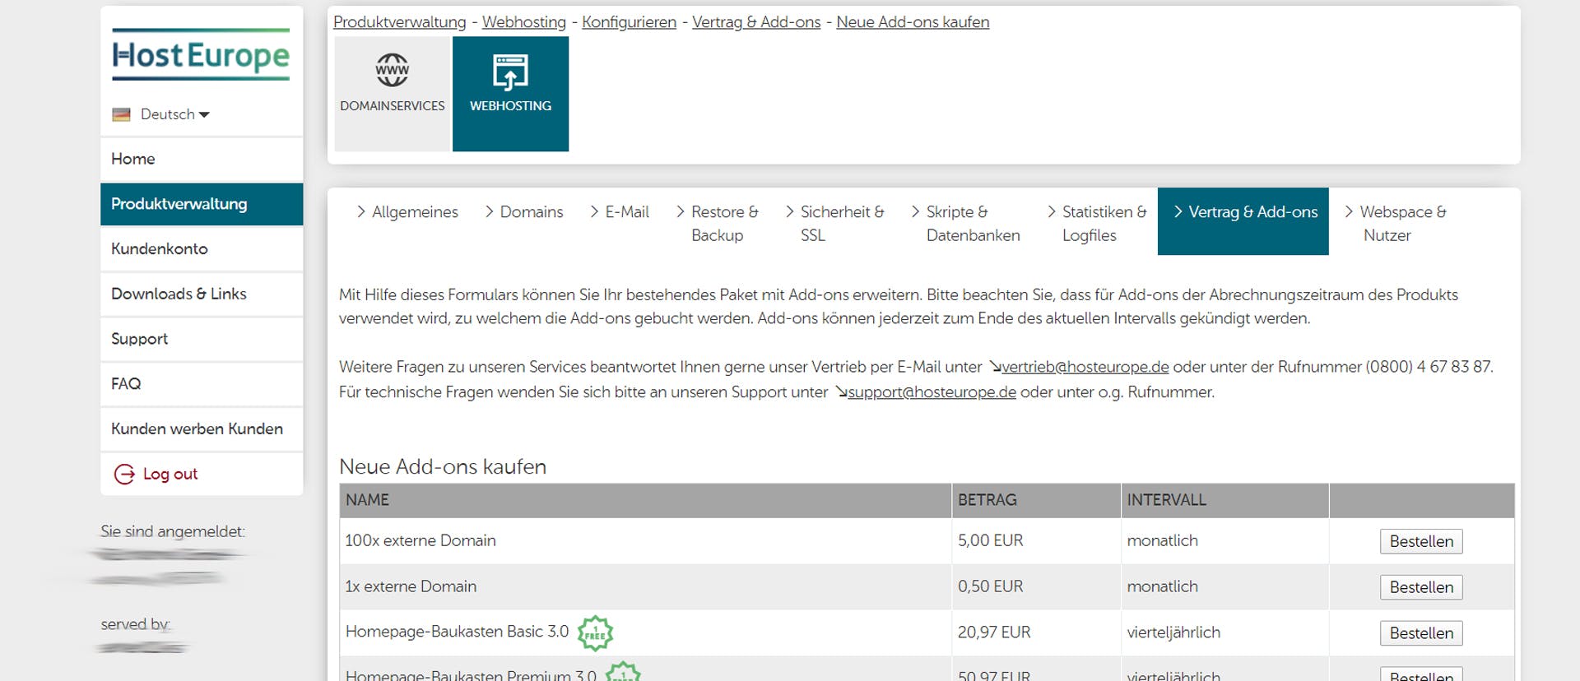The image size is (1580, 681).
Task: Click the 20,97 EUR amount cell
Action: [x=1036, y=632]
